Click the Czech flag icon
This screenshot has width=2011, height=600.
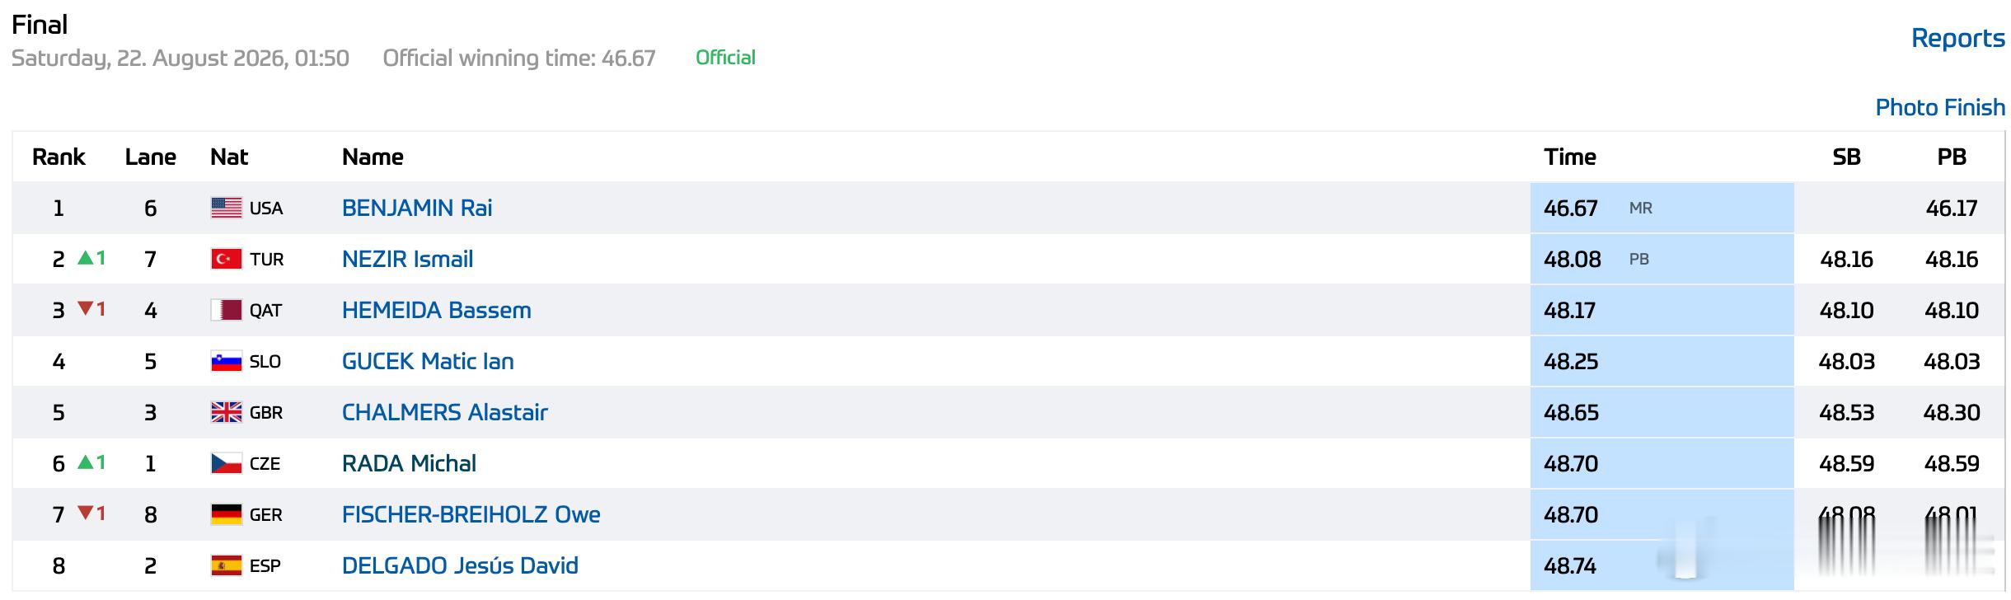coord(226,463)
